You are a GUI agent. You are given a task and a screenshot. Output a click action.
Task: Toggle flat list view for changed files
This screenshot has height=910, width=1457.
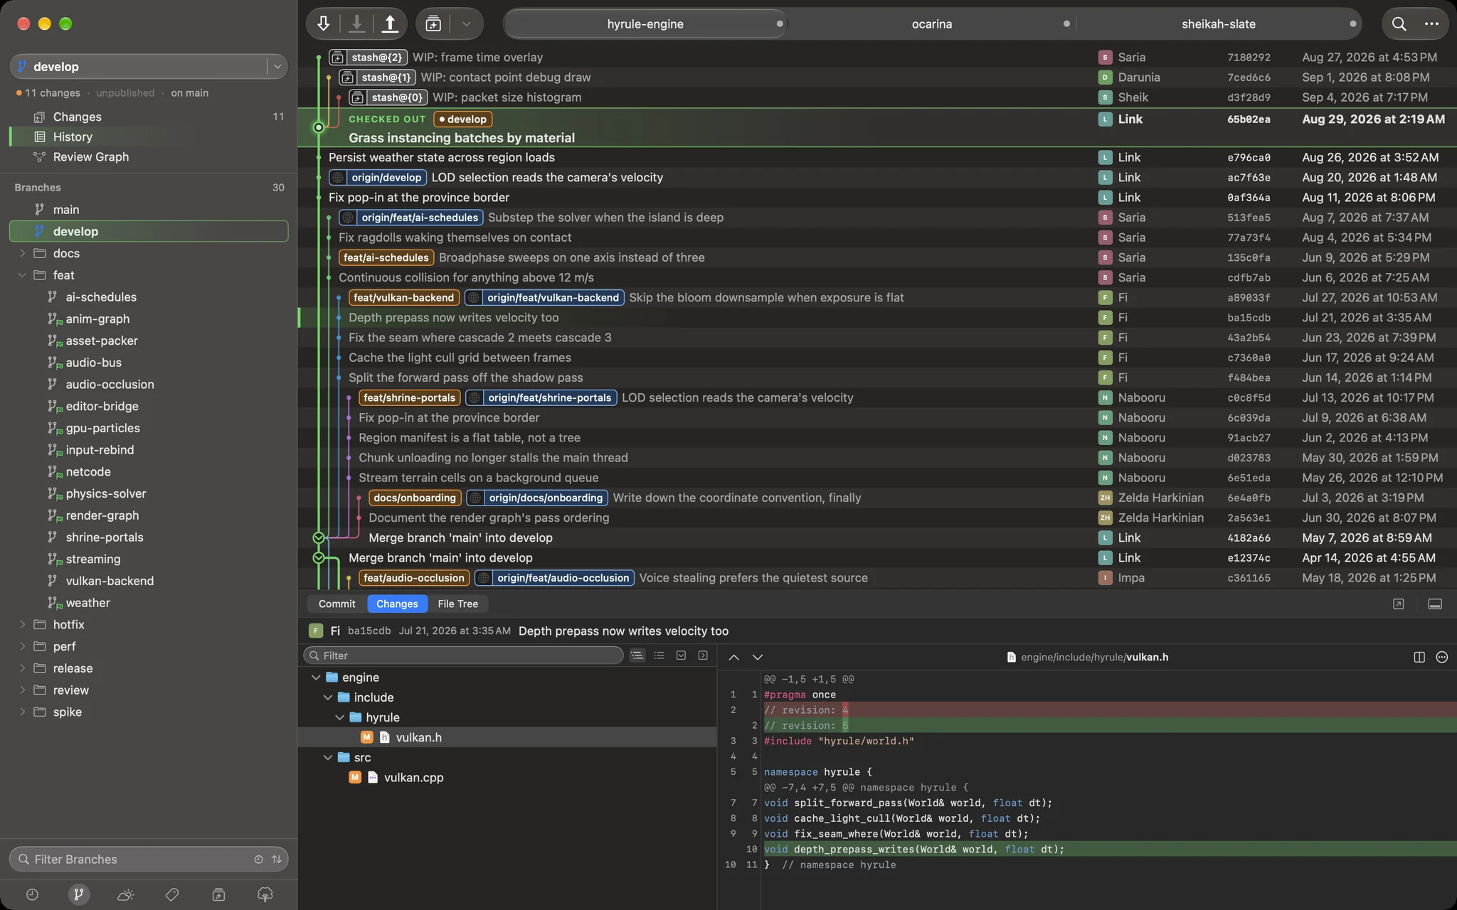tap(659, 655)
